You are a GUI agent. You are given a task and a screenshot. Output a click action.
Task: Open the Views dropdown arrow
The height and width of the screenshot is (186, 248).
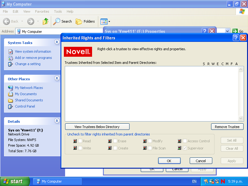(109, 21)
